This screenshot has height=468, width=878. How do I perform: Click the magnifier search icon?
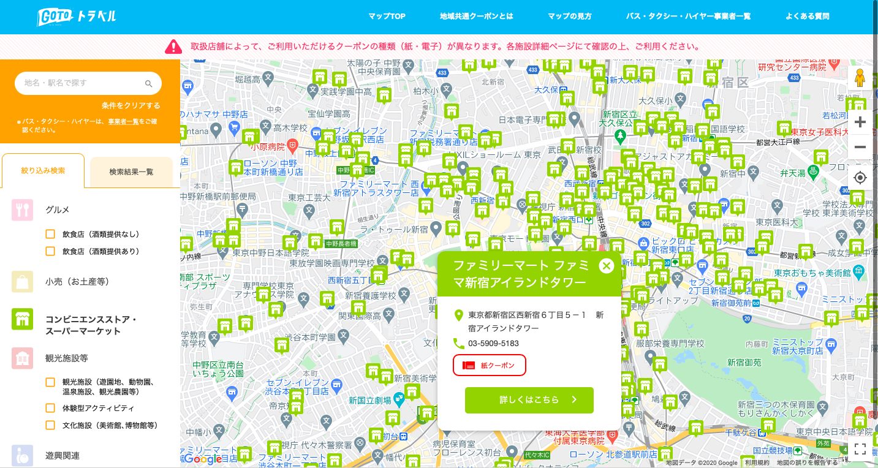[148, 83]
